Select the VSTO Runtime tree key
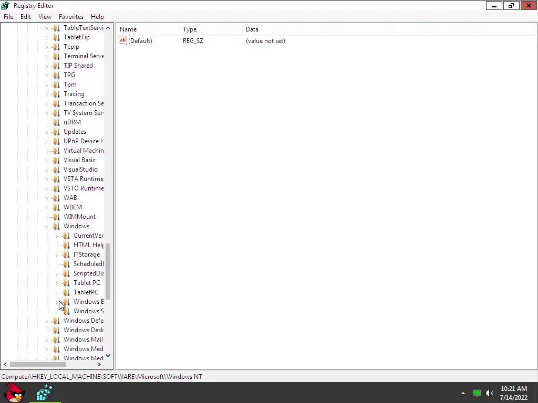The width and height of the screenshot is (538, 403). 84,188
